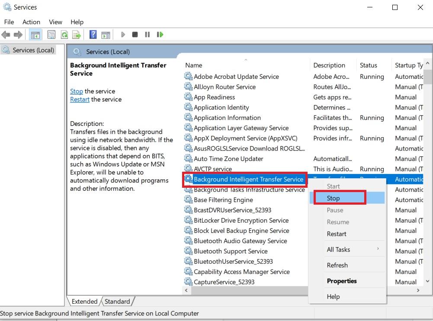This screenshot has width=433, height=321.
Task: Click the Pause Service toolbar icon
Action: click(x=148, y=35)
